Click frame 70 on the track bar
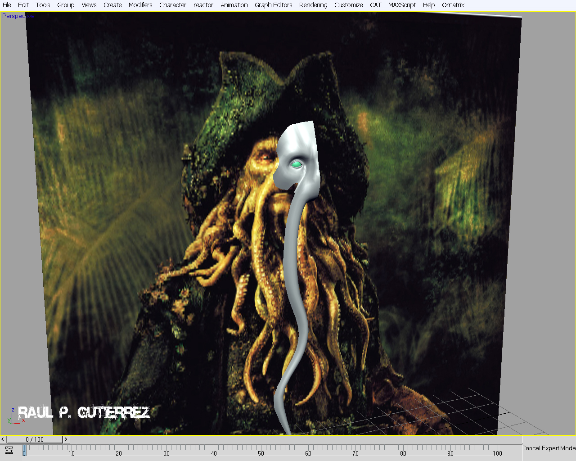 pos(355,453)
